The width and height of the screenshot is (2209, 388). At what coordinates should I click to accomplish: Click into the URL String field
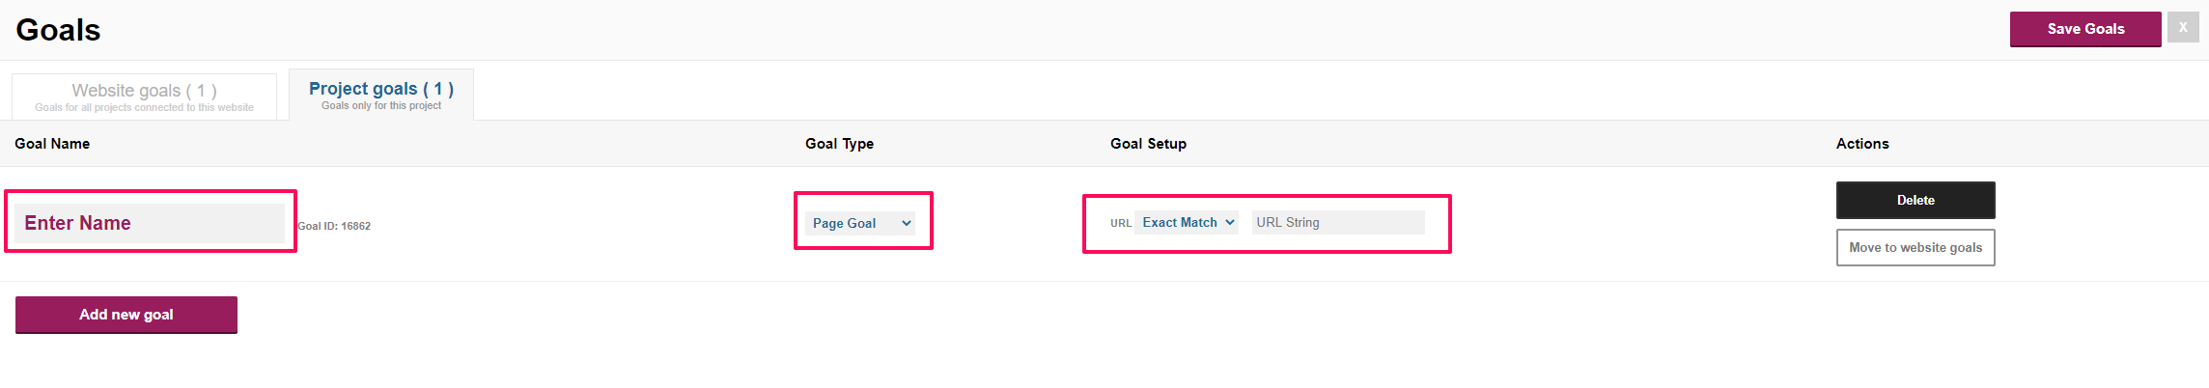click(1338, 222)
